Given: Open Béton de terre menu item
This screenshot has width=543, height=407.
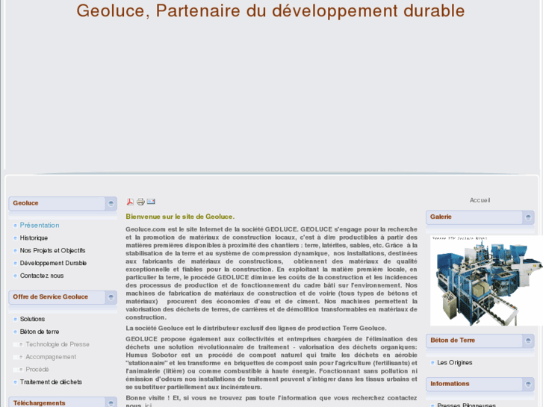Looking at the screenshot, I should click(40, 332).
